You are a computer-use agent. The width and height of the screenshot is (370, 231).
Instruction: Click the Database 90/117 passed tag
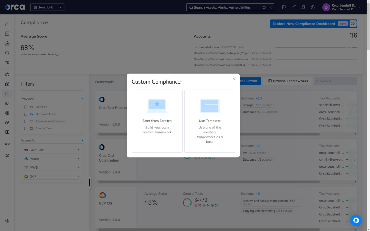coord(260,112)
